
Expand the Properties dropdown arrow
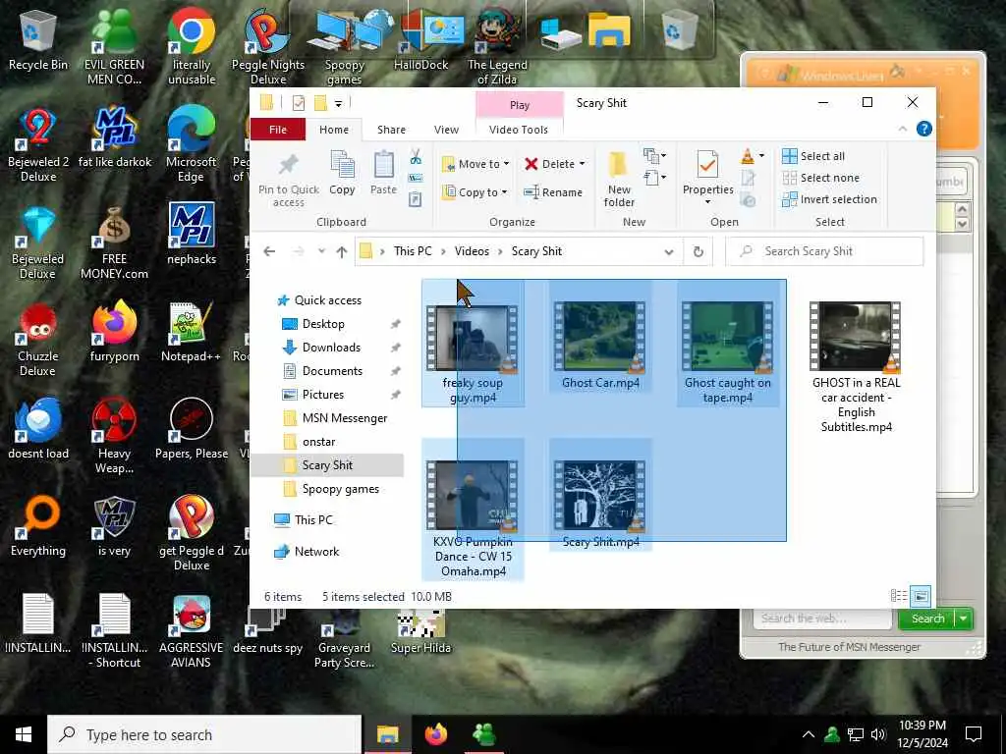point(707,202)
